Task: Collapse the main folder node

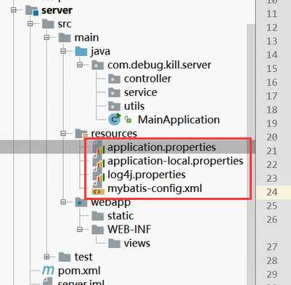Action: (x=46, y=37)
